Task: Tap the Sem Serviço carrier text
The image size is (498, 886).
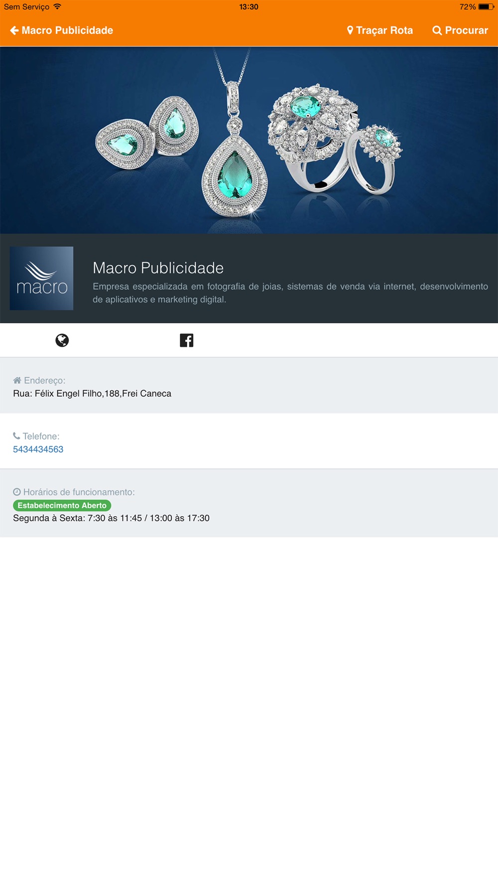Action: pyautogui.click(x=27, y=7)
